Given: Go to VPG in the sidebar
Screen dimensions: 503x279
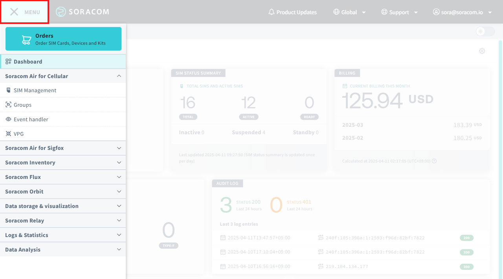Looking at the screenshot, I should 18,134.
